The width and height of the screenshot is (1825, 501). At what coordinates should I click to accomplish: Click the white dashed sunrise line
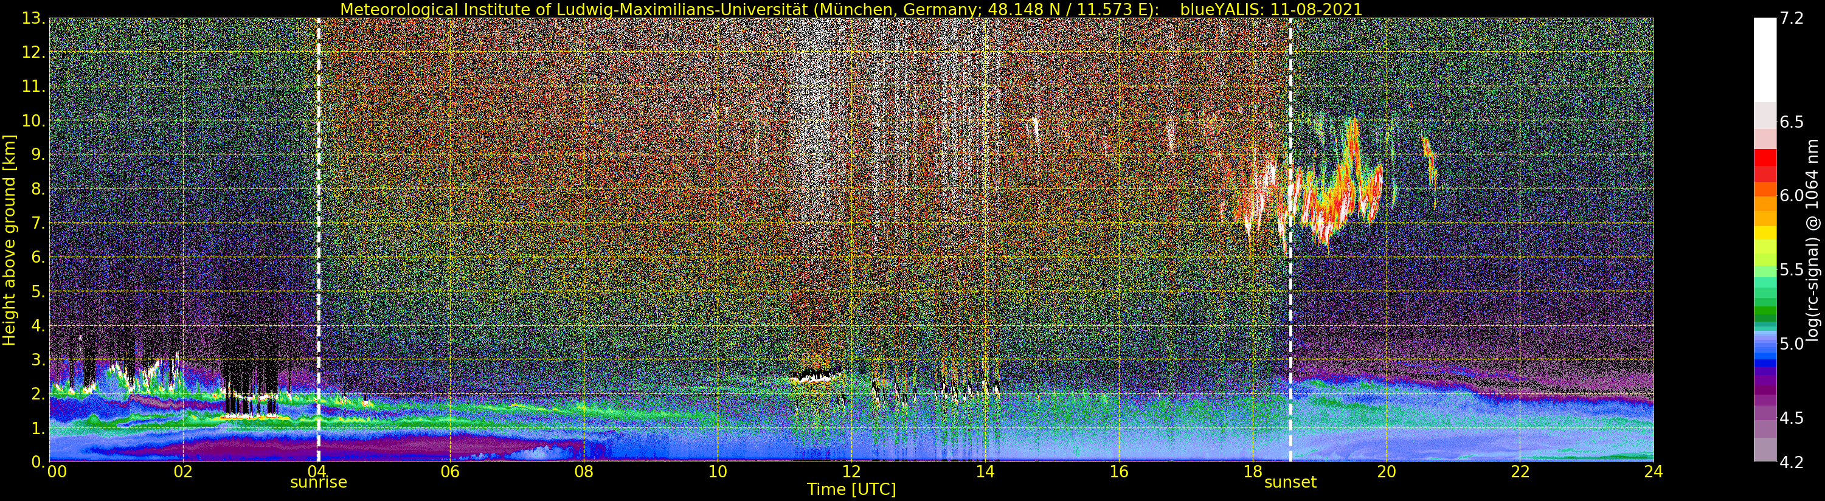318,240
